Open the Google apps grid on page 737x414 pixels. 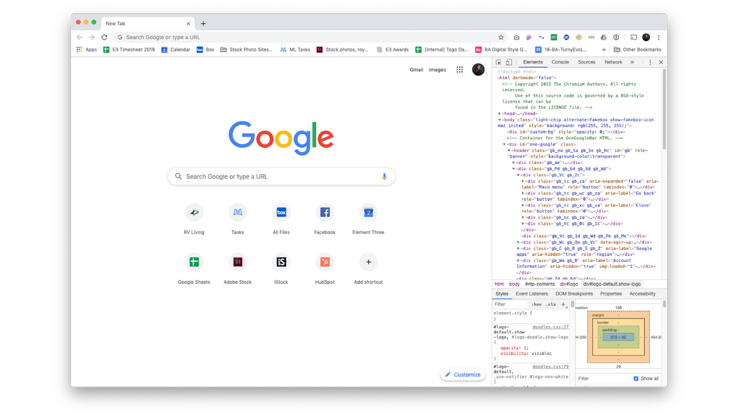tap(459, 70)
